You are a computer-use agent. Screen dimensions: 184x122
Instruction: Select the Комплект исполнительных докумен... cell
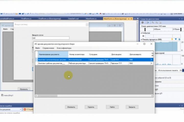point(53,60)
